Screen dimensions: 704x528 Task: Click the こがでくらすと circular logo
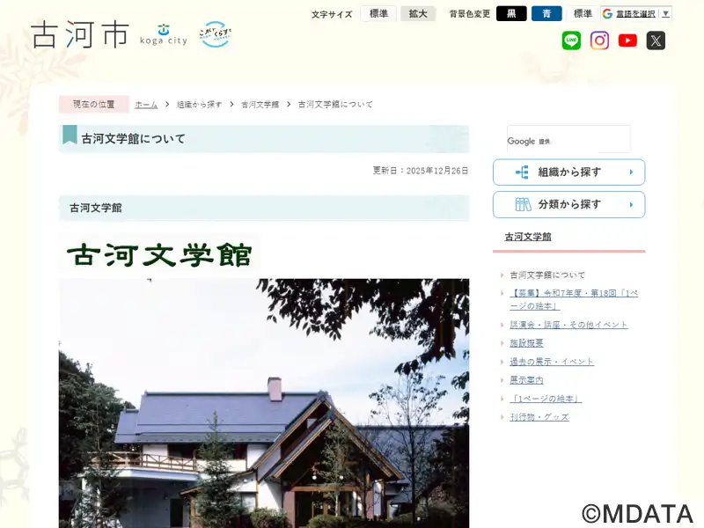click(215, 34)
